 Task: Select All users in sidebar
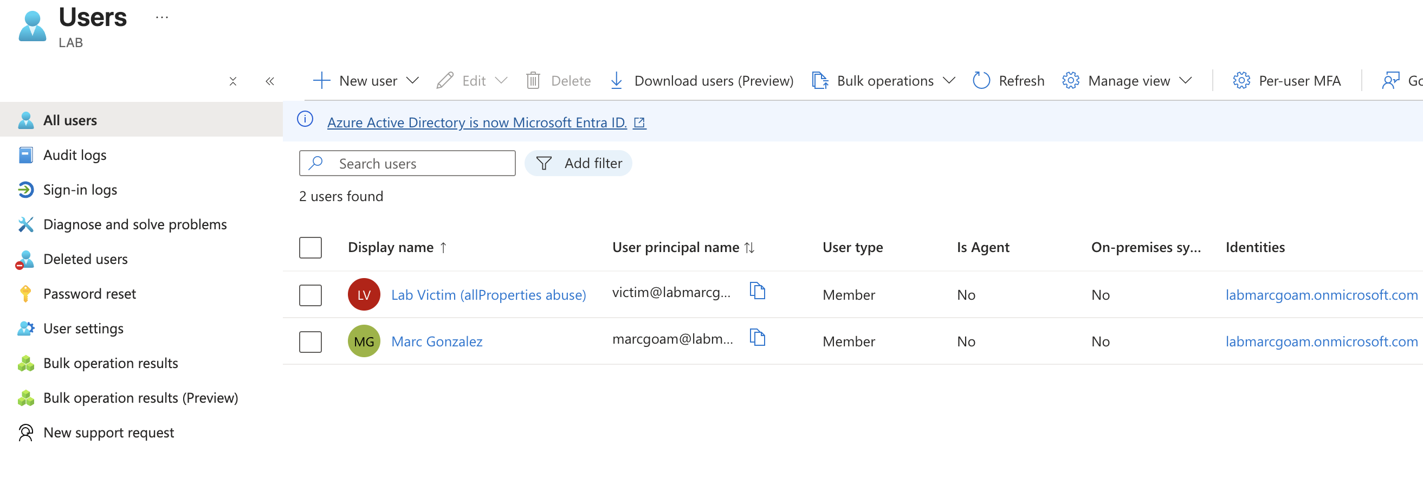pos(141,120)
